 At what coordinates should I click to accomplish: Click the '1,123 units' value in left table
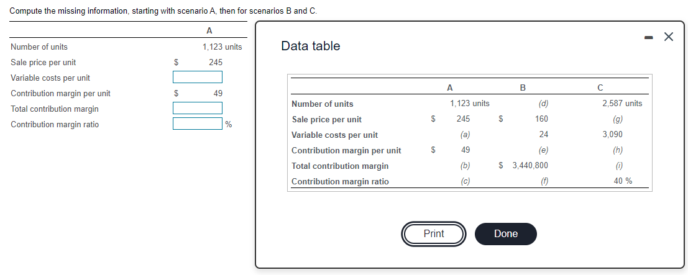[x=222, y=47]
